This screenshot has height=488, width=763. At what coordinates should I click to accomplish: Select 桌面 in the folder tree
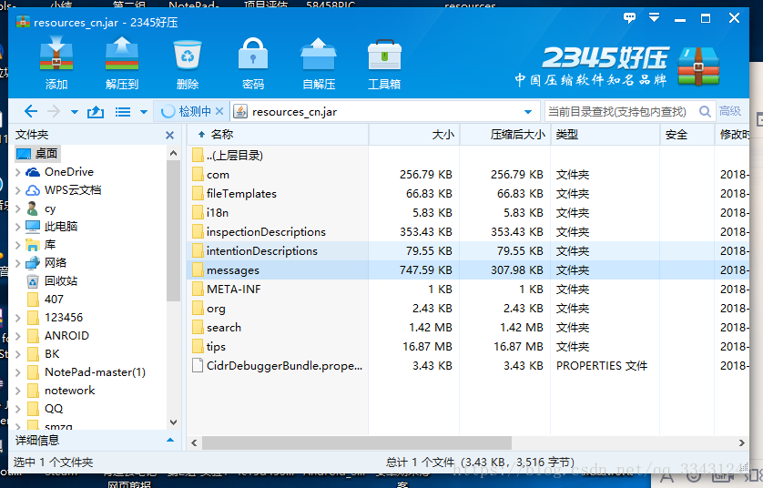[37, 153]
